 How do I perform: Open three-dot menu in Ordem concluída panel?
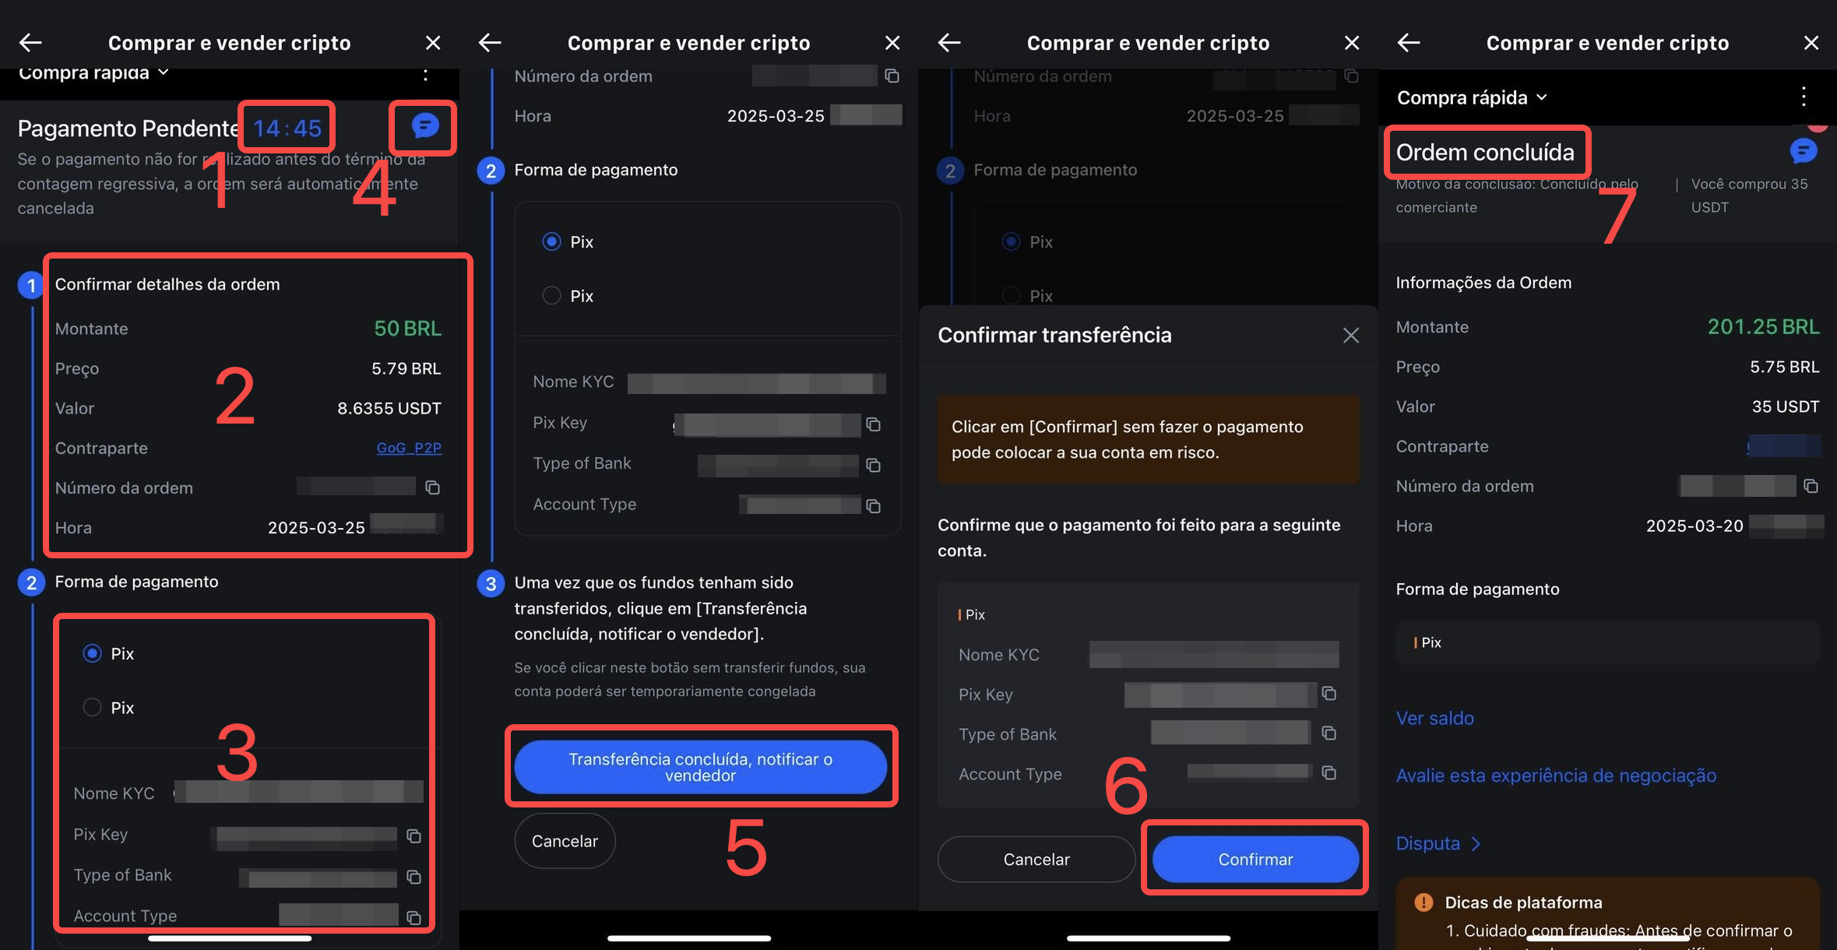click(x=1803, y=97)
